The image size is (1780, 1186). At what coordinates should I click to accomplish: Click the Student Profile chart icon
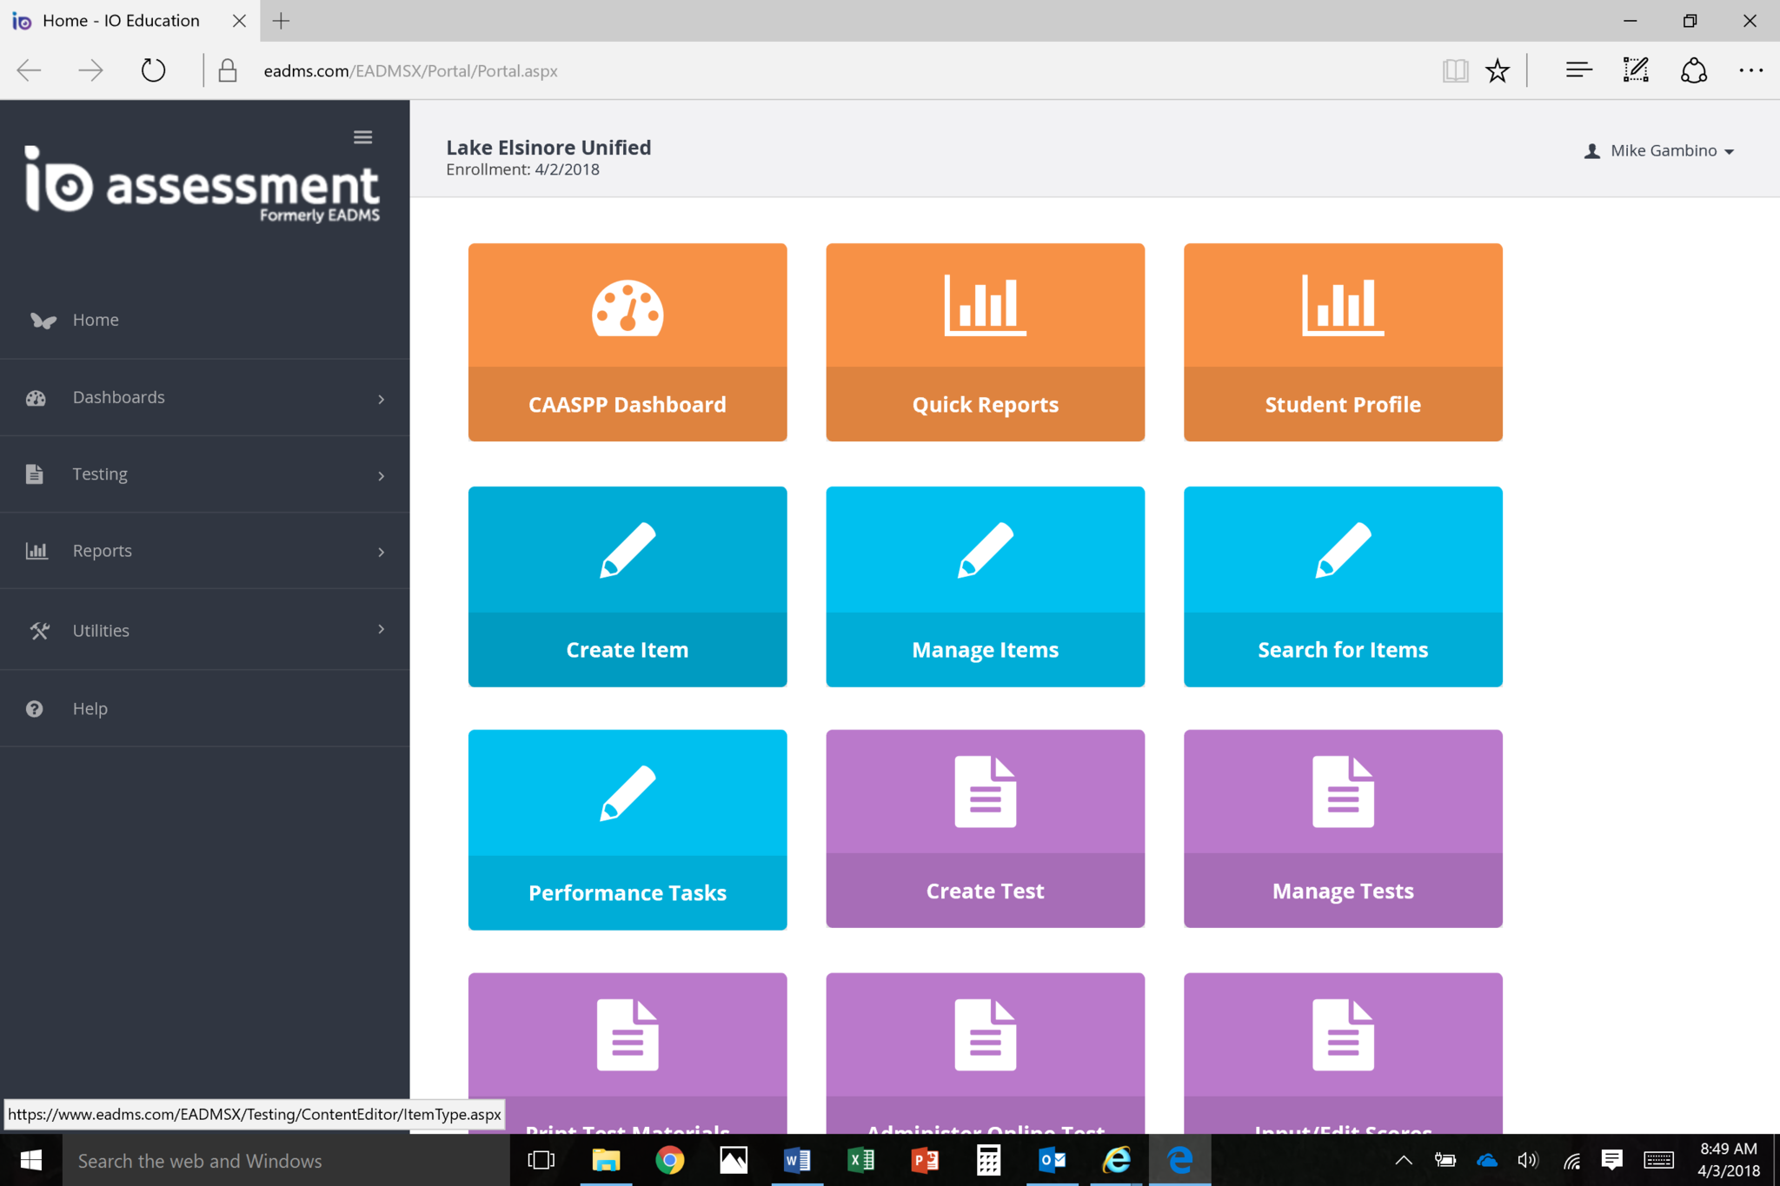tap(1342, 305)
